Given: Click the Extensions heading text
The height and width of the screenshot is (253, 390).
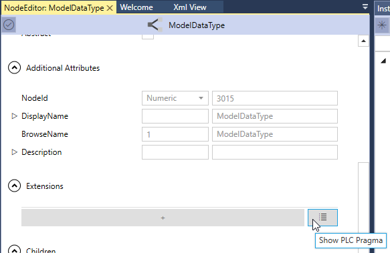Looking at the screenshot, I should (x=45, y=186).
